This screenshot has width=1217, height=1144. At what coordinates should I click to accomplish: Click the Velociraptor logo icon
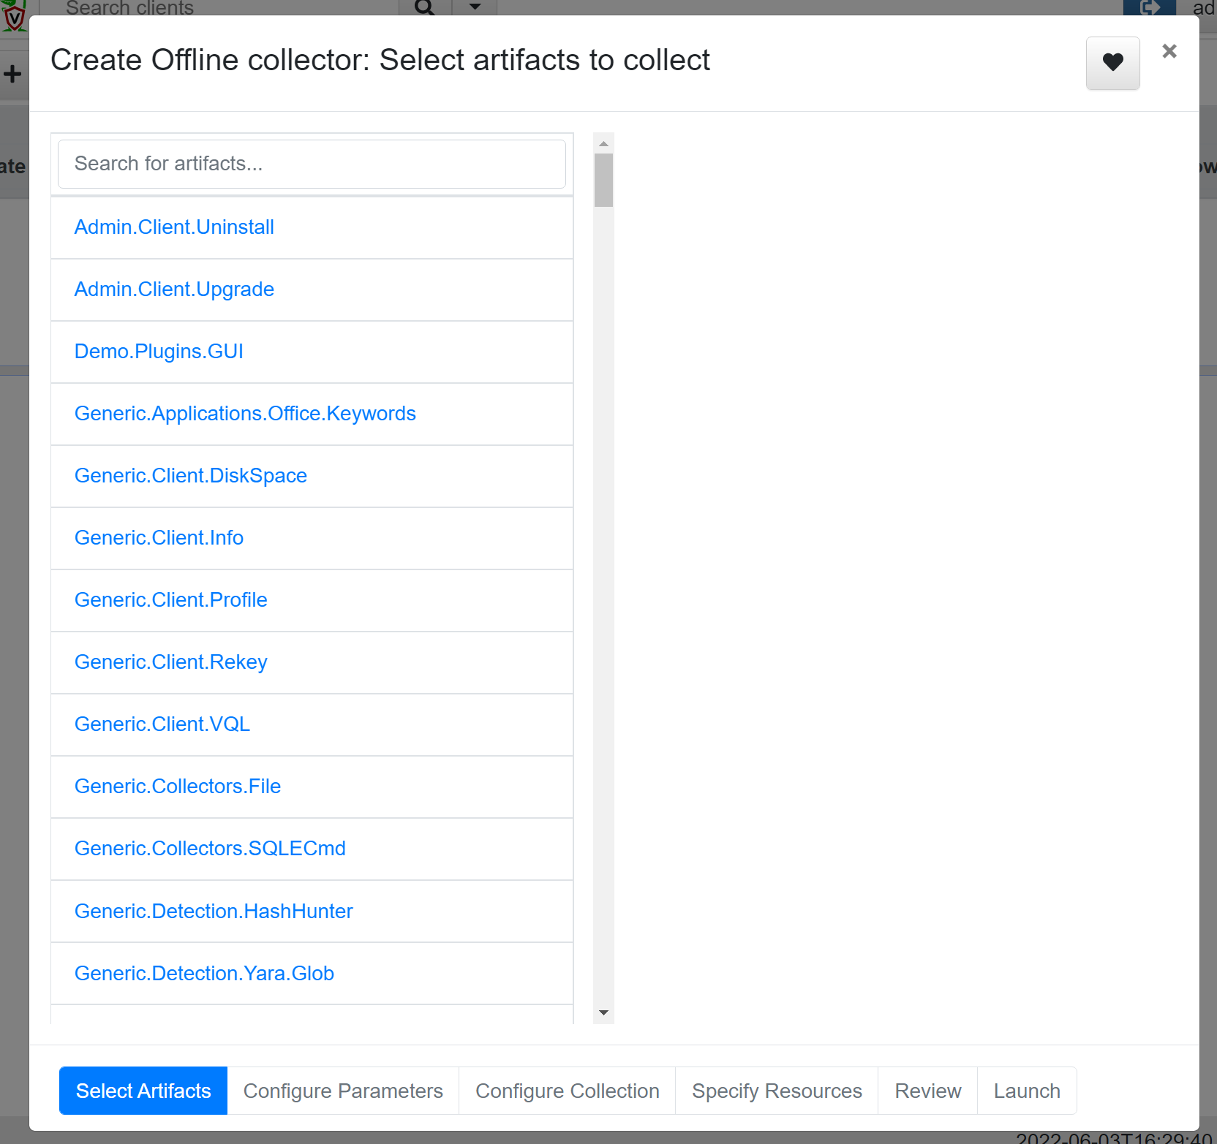14,15
